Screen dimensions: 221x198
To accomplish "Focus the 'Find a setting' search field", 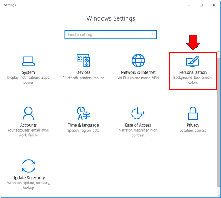I will click(x=108, y=35).
